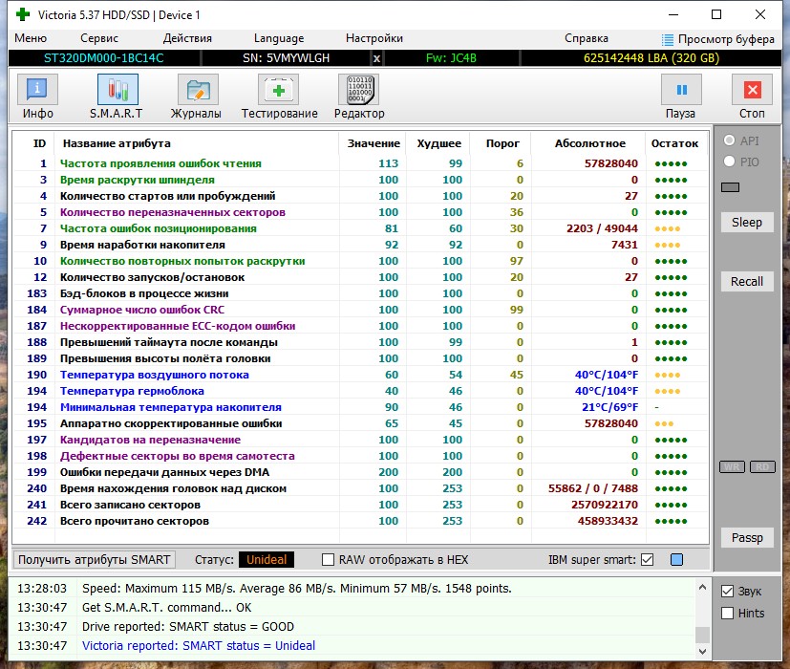Click the small x next to serial number

tap(376, 58)
